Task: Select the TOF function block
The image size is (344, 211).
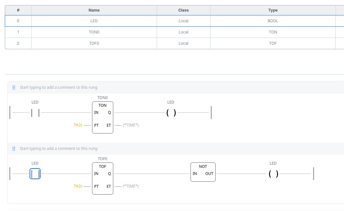Action: click(x=102, y=179)
